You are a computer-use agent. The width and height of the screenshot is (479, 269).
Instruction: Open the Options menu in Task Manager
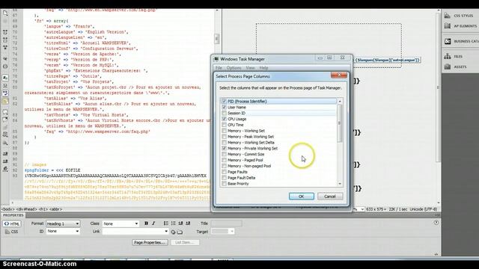pyautogui.click(x=234, y=68)
